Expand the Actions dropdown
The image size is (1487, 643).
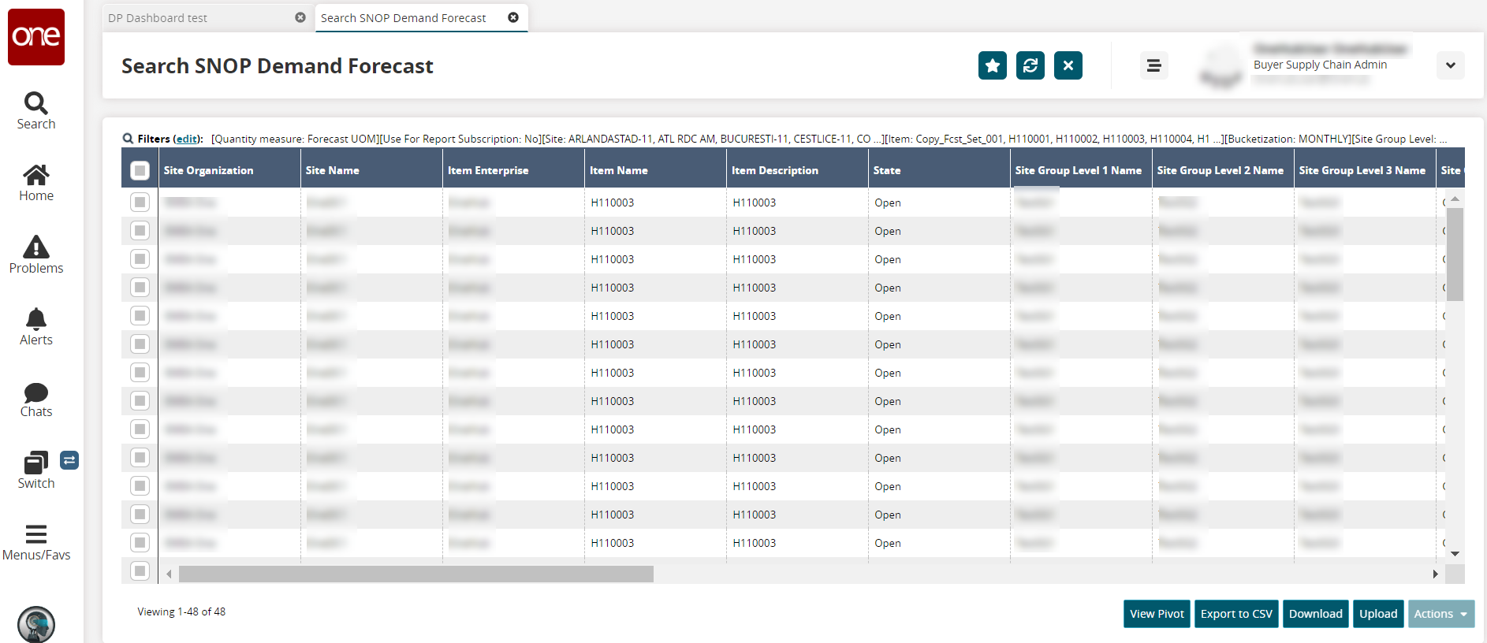pos(1440,614)
